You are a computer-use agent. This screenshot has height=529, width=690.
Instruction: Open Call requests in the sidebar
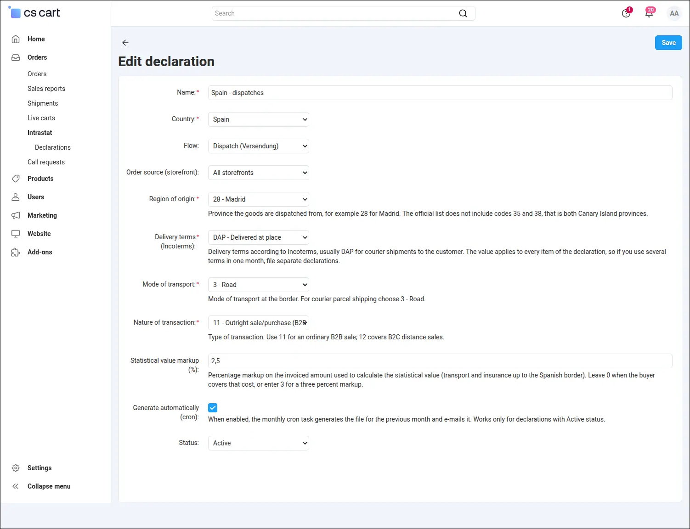tap(46, 162)
